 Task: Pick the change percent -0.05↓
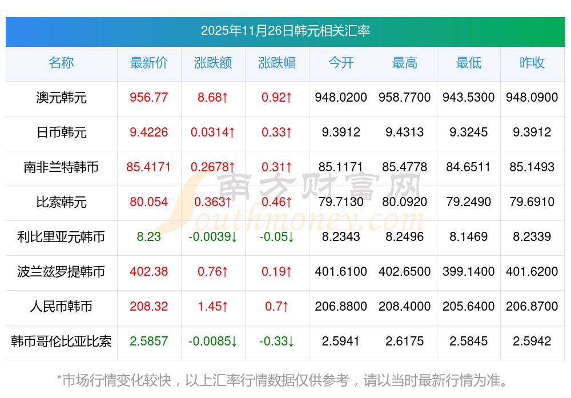[277, 237]
